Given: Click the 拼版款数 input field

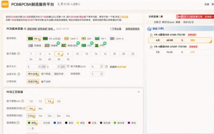Looking at the screenshot, I should coord(98,74).
